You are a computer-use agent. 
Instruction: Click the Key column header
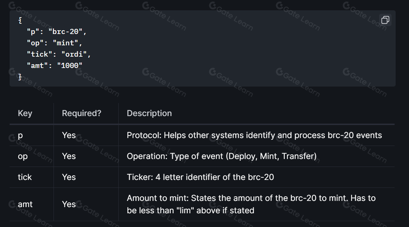click(25, 113)
